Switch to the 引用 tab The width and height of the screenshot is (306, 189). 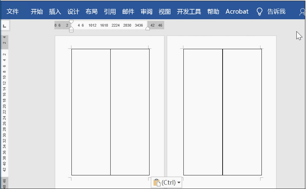pos(110,12)
